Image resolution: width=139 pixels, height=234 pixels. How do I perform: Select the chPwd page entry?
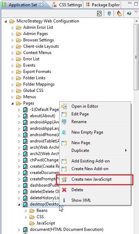coord(44,160)
